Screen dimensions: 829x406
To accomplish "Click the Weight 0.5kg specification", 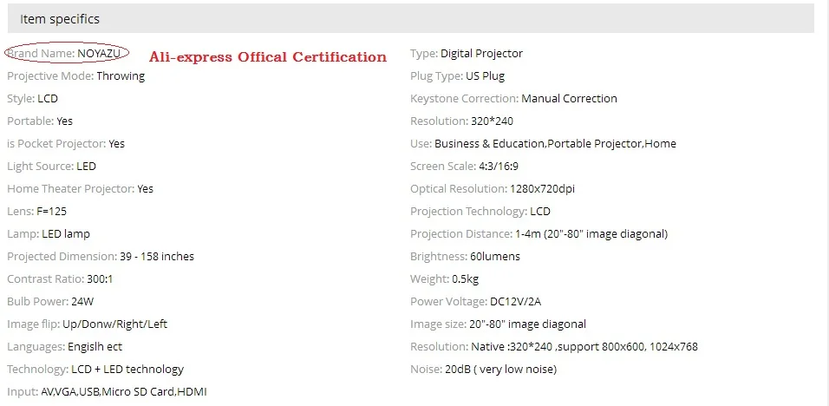I will [x=444, y=279].
